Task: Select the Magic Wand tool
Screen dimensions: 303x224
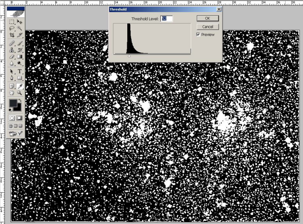Action: 19,28
